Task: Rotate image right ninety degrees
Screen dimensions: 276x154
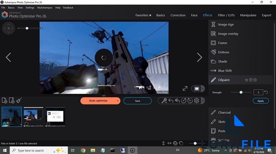Action: pos(190,101)
